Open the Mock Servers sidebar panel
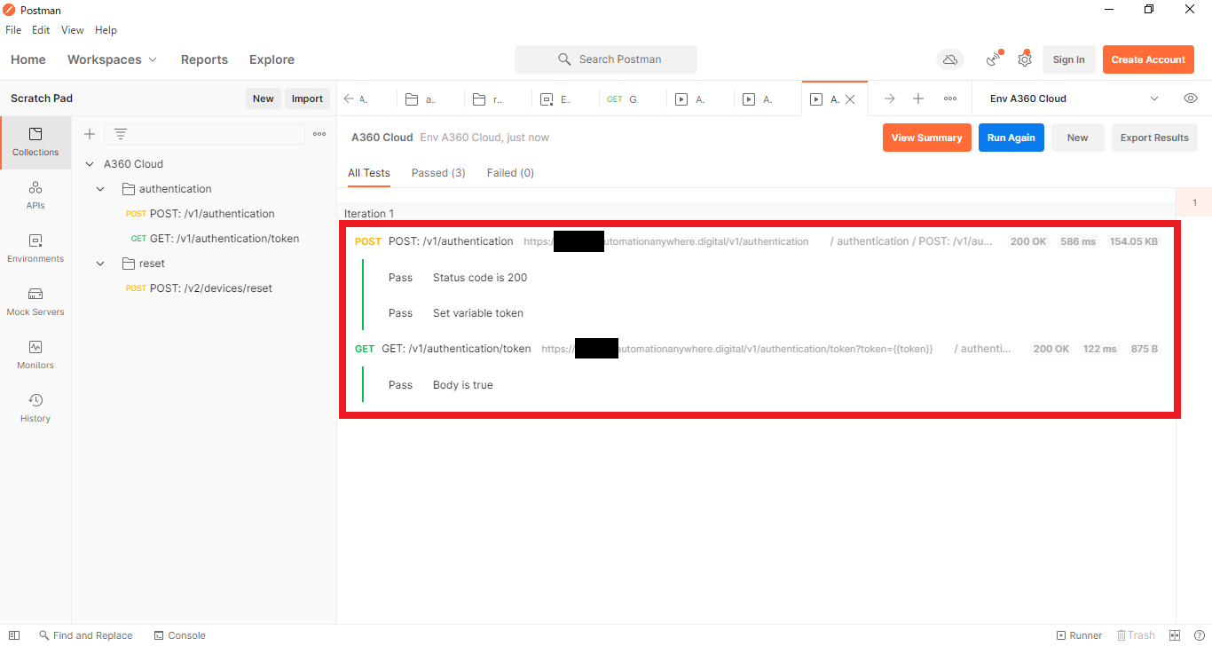This screenshot has width=1212, height=646. tap(35, 302)
